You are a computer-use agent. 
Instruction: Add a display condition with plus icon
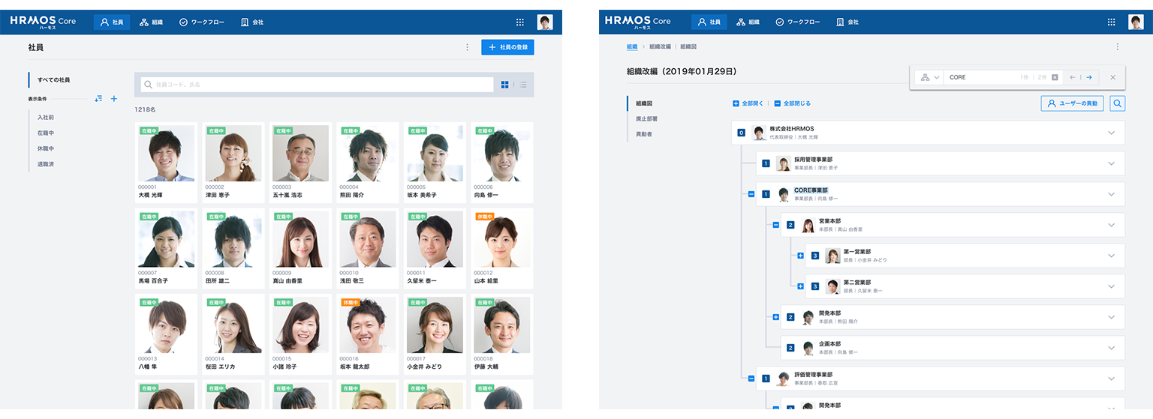pyautogui.click(x=114, y=98)
